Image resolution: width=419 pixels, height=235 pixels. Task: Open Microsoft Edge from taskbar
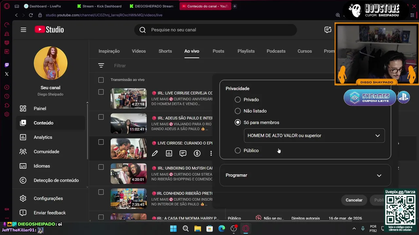tap(222, 228)
